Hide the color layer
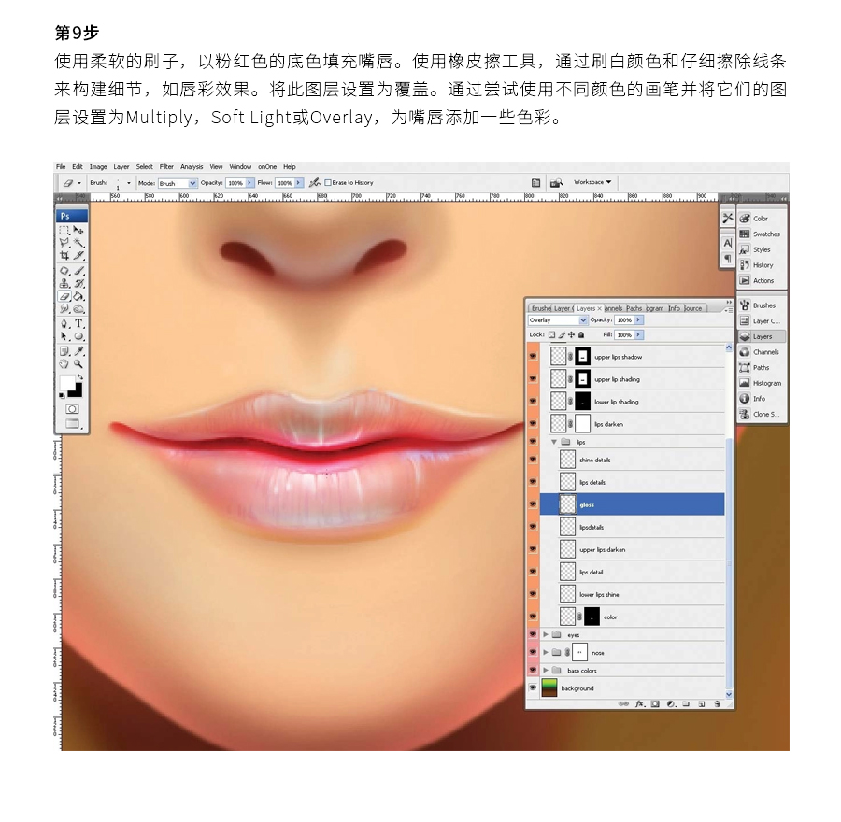The height and width of the screenshot is (822, 841). [534, 616]
